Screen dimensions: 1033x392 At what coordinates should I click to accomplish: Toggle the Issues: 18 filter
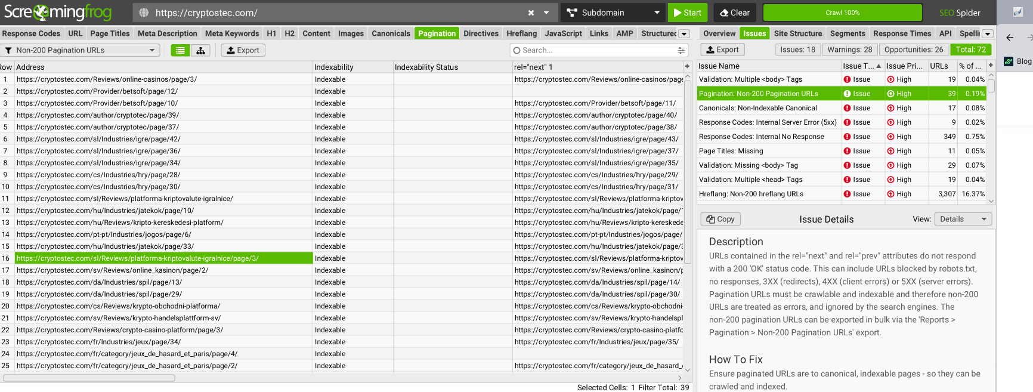coord(797,50)
